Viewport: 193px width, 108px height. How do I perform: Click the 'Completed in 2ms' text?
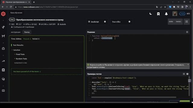[x=21, y=63]
